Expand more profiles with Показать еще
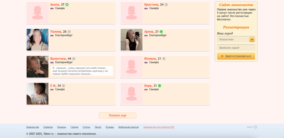This screenshot has height=138, width=284. click(118, 115)
